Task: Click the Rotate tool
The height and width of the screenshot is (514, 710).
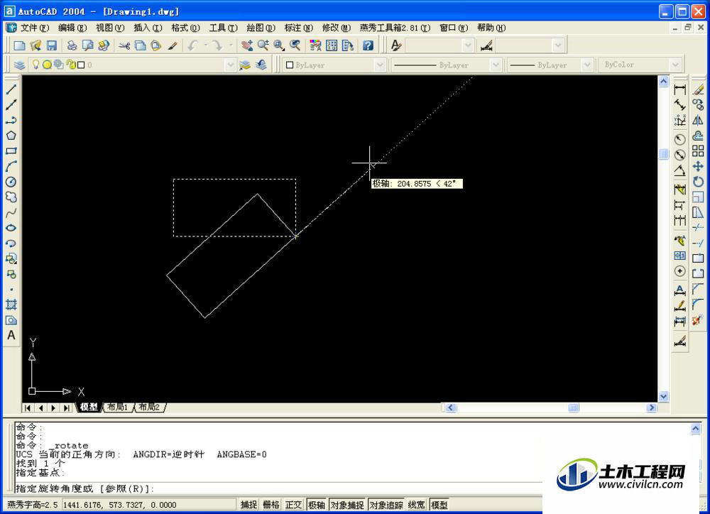Action: point(698,182)
